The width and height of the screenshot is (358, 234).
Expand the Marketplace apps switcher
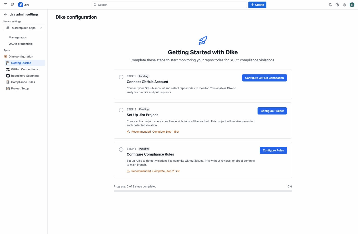click(x=41, y=28)
